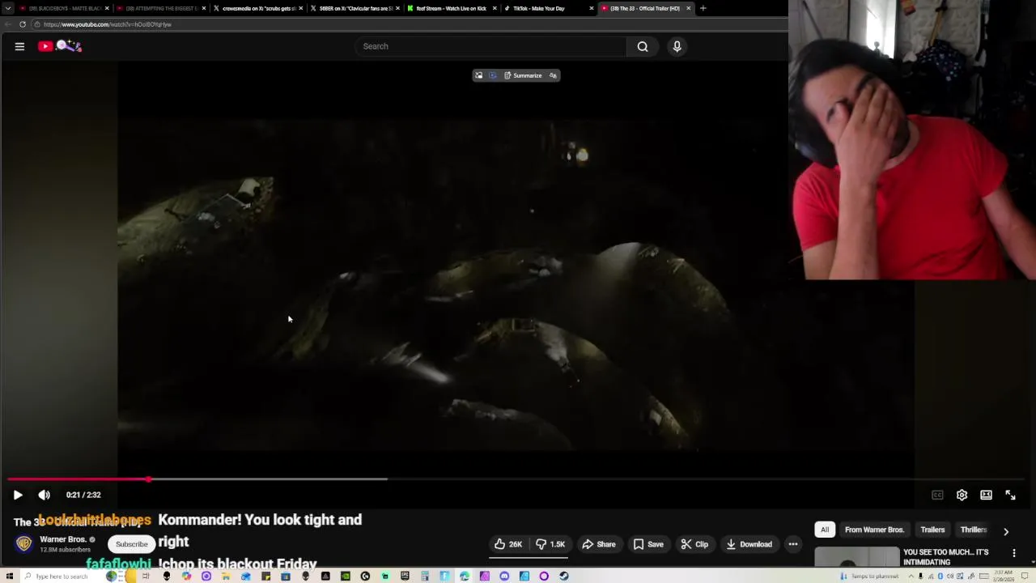Go to the YouTube home logo
This screenshot has width=1036, height=583.
59,46
